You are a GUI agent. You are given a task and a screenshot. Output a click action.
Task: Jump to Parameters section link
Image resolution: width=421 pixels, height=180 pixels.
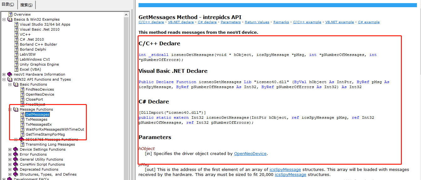coord(231,22)
